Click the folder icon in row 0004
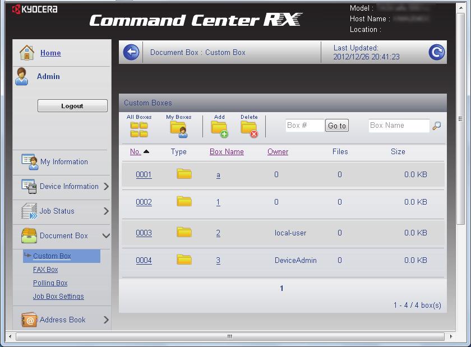 pos(184,260)
